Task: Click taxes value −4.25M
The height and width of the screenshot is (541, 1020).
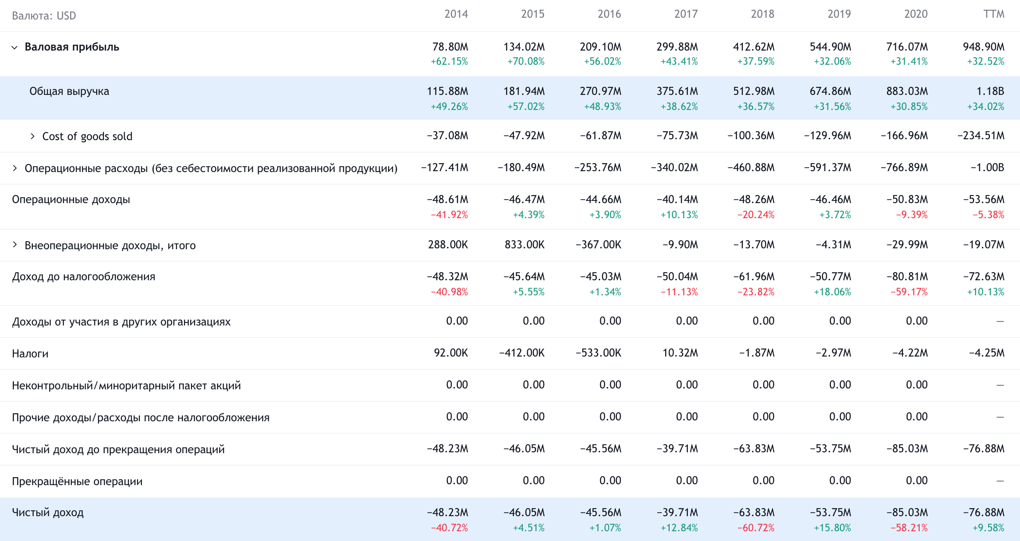Action: tap(987, 353)
